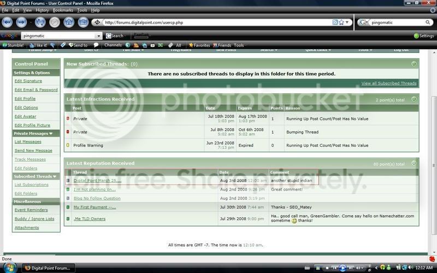Collapse Latest Infractions Received panel
The width and height of the screenshot is (437, 273).
(414, 99)
